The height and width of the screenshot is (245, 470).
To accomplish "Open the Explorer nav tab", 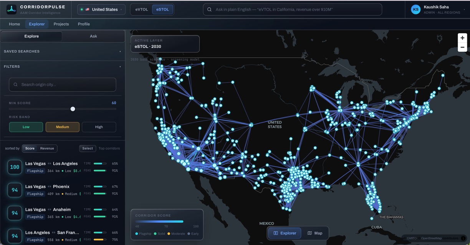I will [37, 24].
